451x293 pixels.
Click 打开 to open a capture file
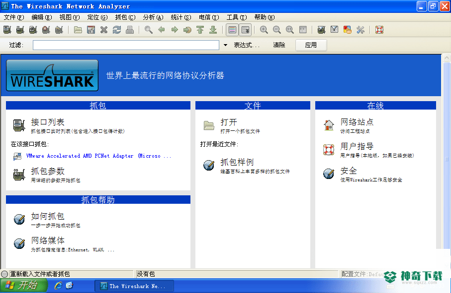point(229,122)
